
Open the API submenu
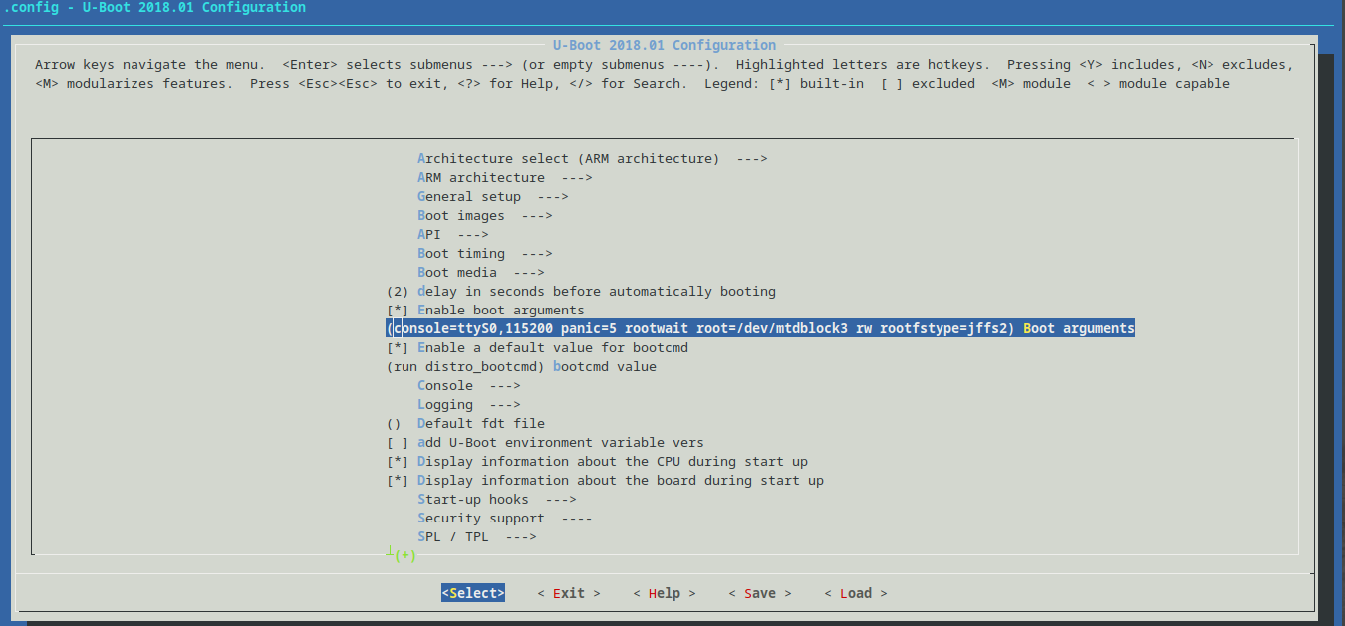click(453, 235)
